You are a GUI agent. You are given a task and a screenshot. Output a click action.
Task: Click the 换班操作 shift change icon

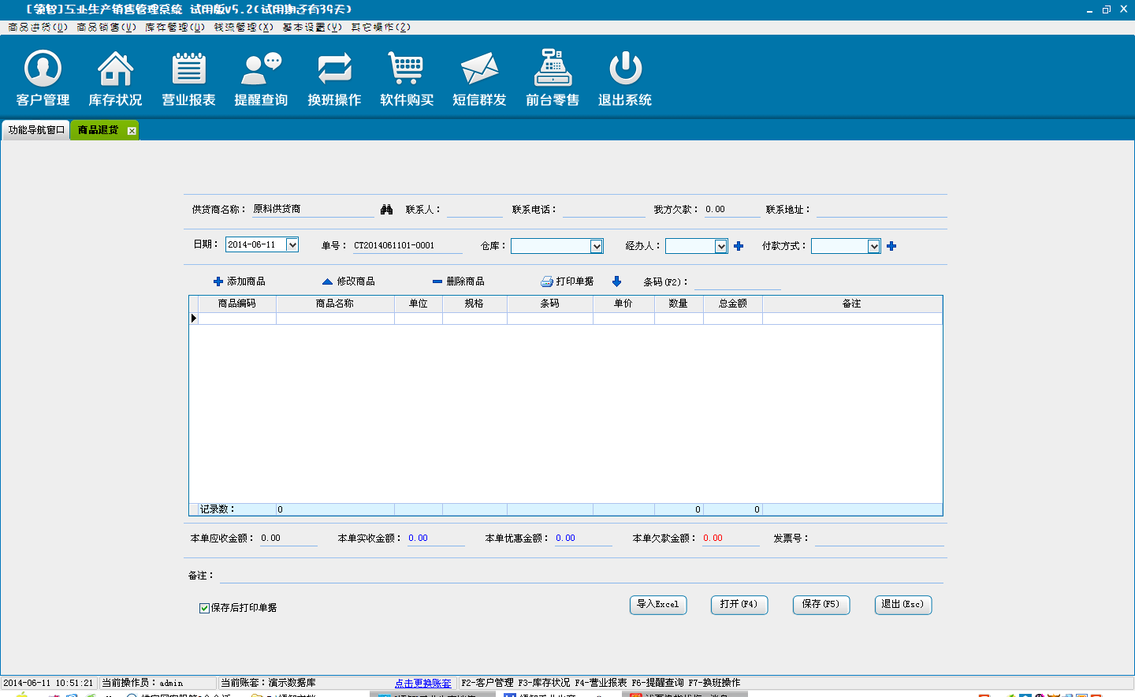tap(334, 69)
